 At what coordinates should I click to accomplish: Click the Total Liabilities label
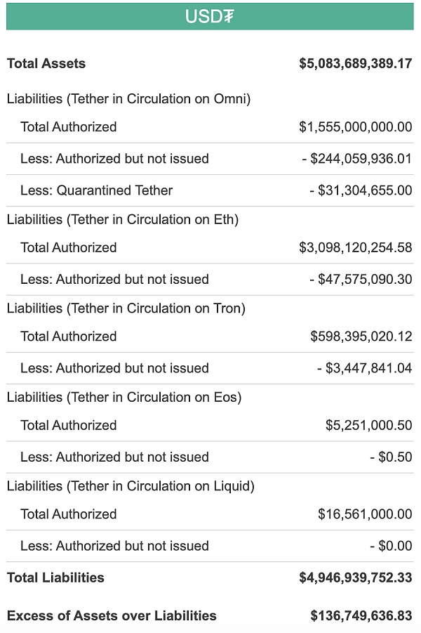[x=55, y=577]
